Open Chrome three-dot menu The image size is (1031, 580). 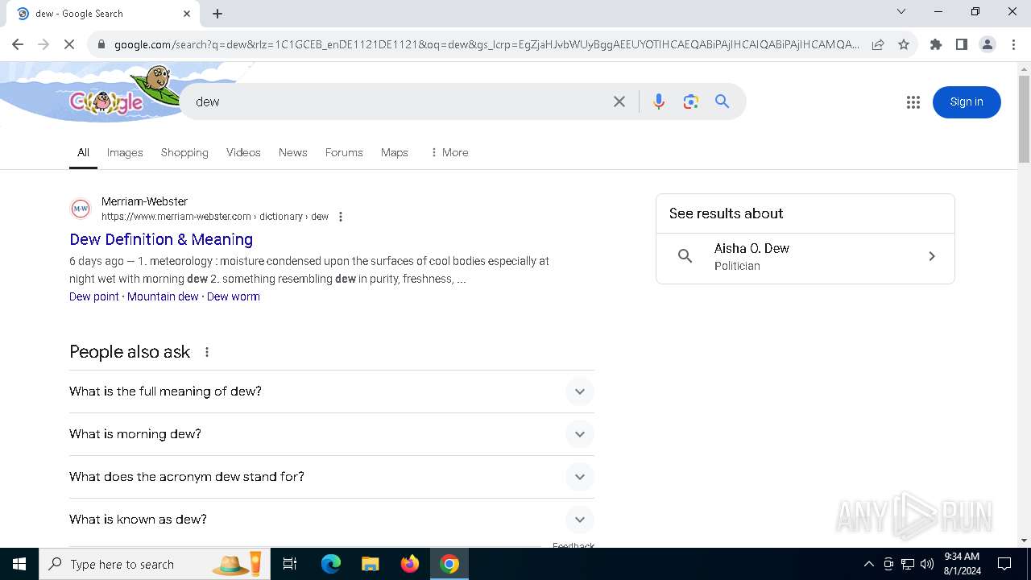pos(1013,44)
